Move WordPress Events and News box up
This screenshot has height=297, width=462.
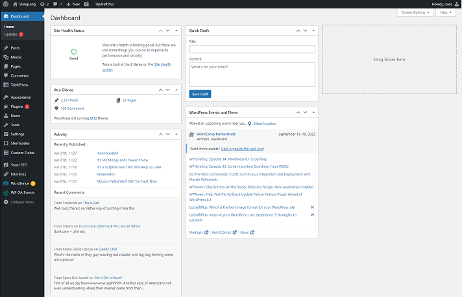tap(298, 112)
